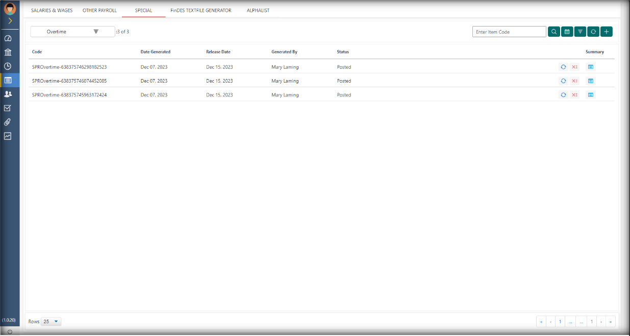Click the bank building icon in sidebar
The image size is (630, 336).
8,53
